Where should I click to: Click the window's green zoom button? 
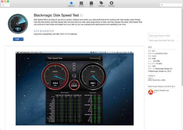point(8,1)
